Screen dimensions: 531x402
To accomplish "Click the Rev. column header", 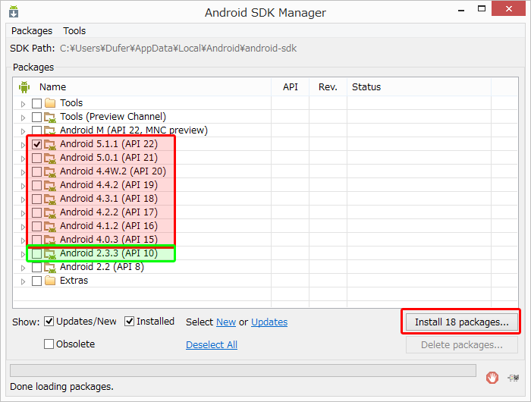I will (328, 87).
